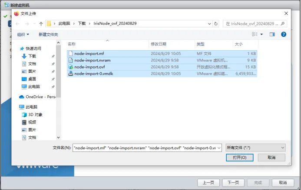Viewport: 301px width, 190px height.
Task: Open recent locations dropdown arrow
Action: tap(34, 24)
